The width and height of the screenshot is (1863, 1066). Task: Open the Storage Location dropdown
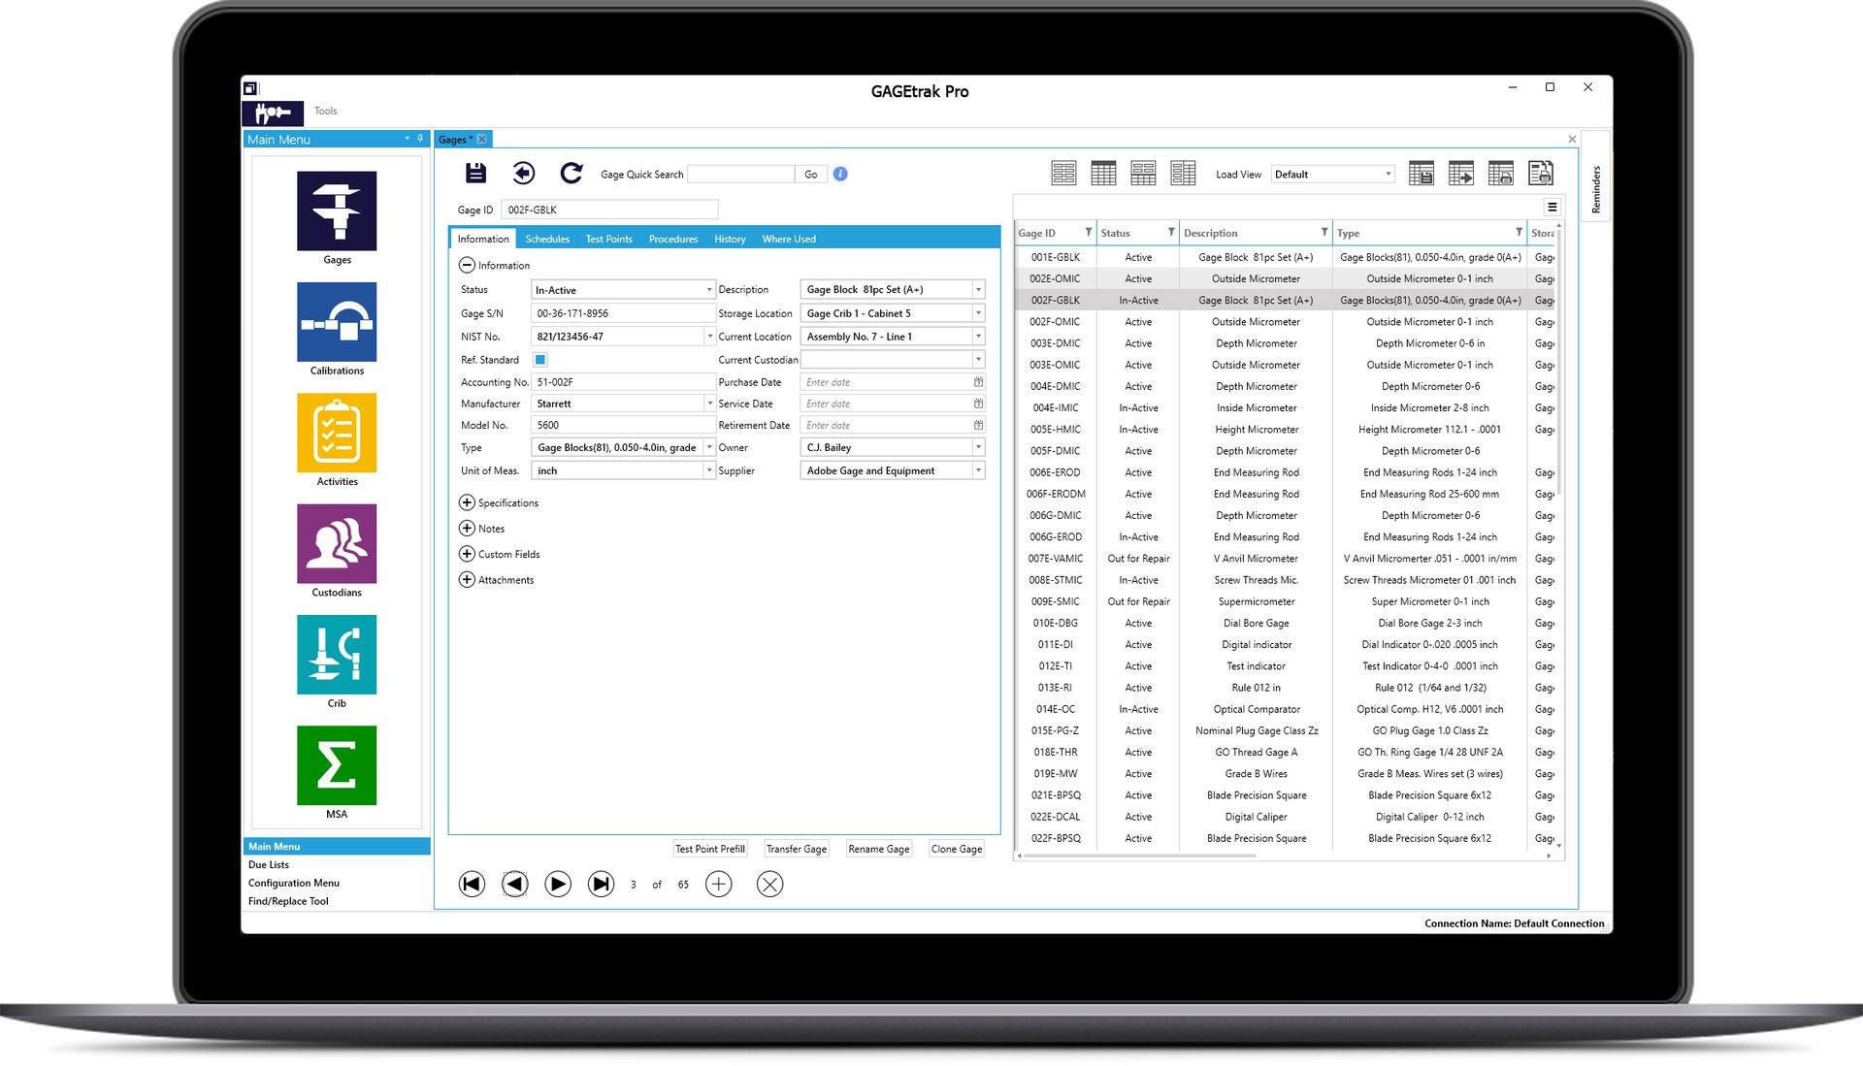[x=978, y=313]
